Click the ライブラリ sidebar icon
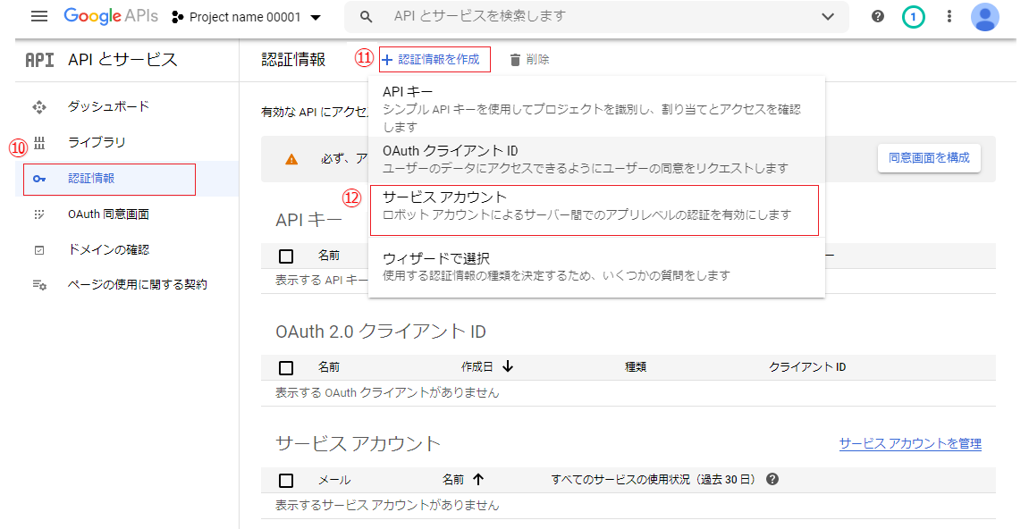The image size is (1029, 529). pos(39,143)
